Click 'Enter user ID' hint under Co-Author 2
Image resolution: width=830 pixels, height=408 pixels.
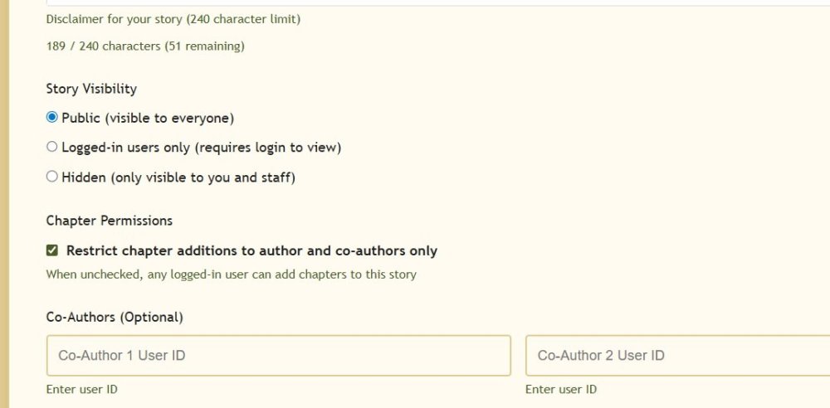pos(561,390)
